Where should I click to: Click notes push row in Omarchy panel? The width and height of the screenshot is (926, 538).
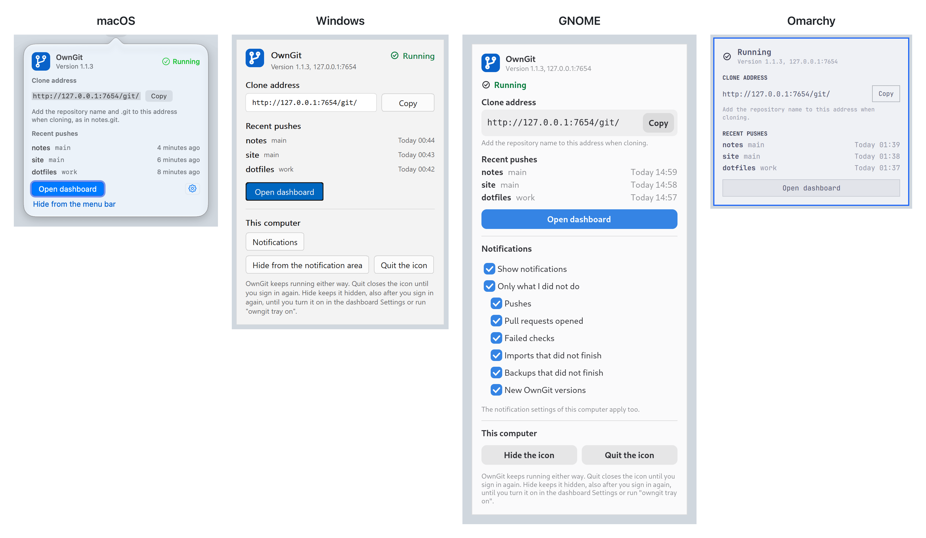(x=811, y=145)
